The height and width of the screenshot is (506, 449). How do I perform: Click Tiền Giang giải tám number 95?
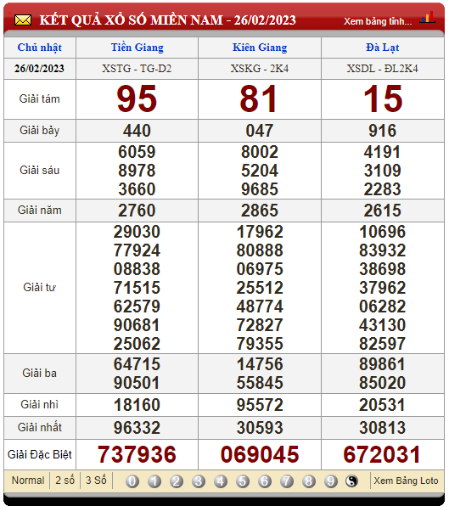click(137, 98)
